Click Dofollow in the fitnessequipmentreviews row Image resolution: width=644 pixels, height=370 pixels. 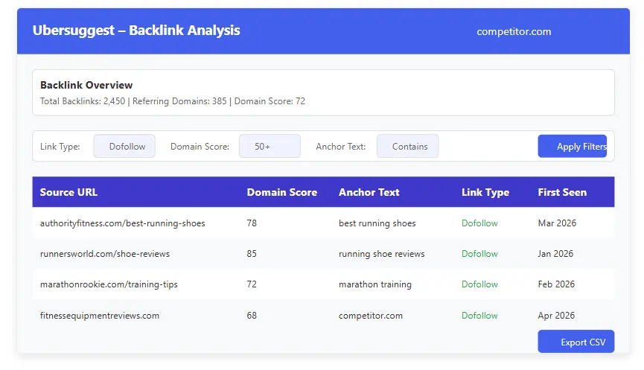(479, 316)
